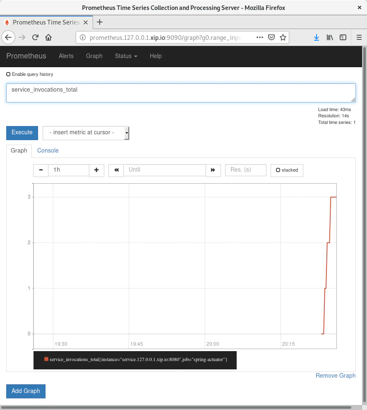This screenshot has width=367, height=410.
Task: Click the Firefox reload page icon
Action: pyautogui.click(x=36, y=37)
